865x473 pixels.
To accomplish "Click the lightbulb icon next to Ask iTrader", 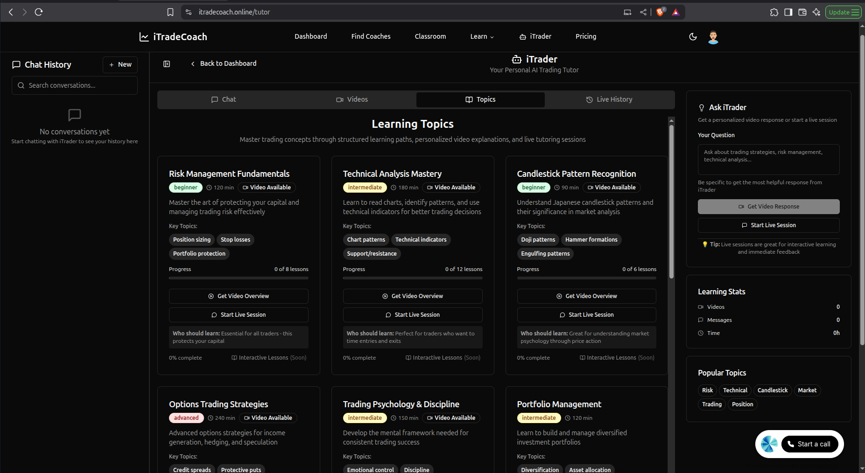I will (x=702, y=108).
